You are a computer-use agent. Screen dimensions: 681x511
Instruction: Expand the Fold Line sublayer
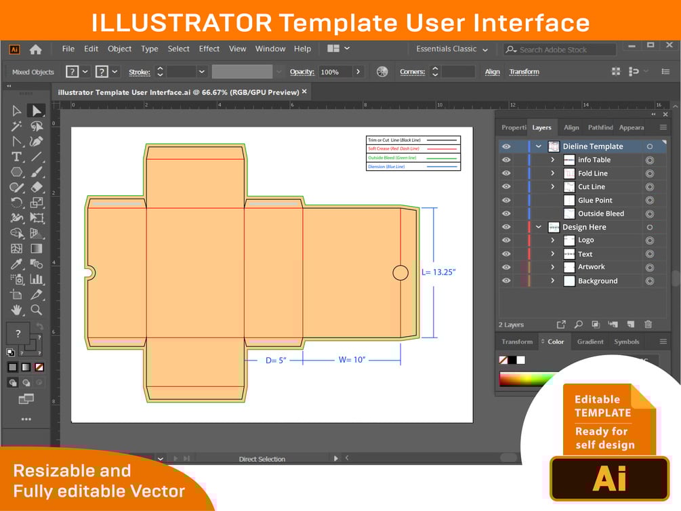click(552, 173)
